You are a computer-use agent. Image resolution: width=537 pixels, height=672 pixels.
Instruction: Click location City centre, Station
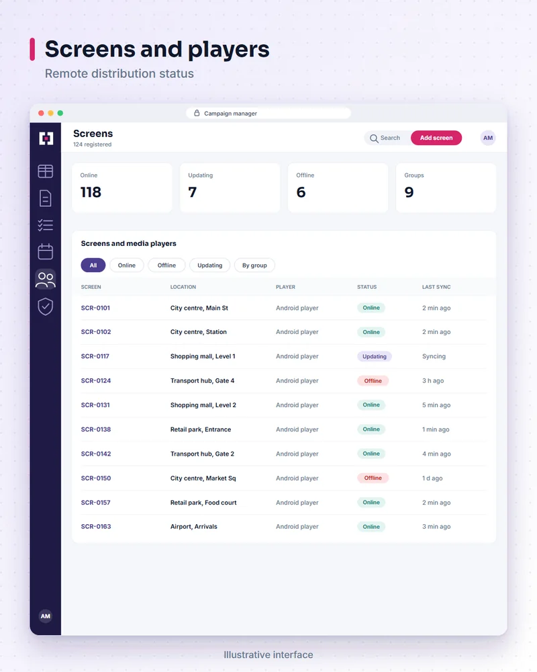point(199,332)
